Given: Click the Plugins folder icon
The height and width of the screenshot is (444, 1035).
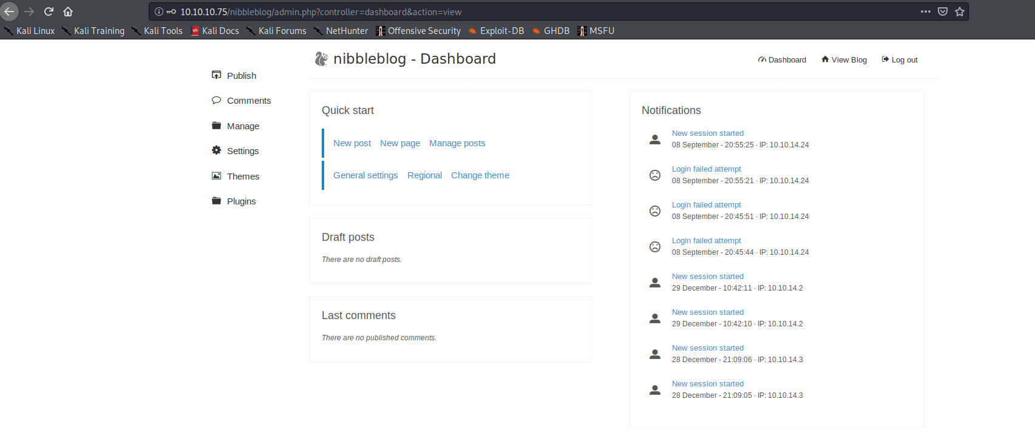Looking at the screenshot, I should click(216, 201).
